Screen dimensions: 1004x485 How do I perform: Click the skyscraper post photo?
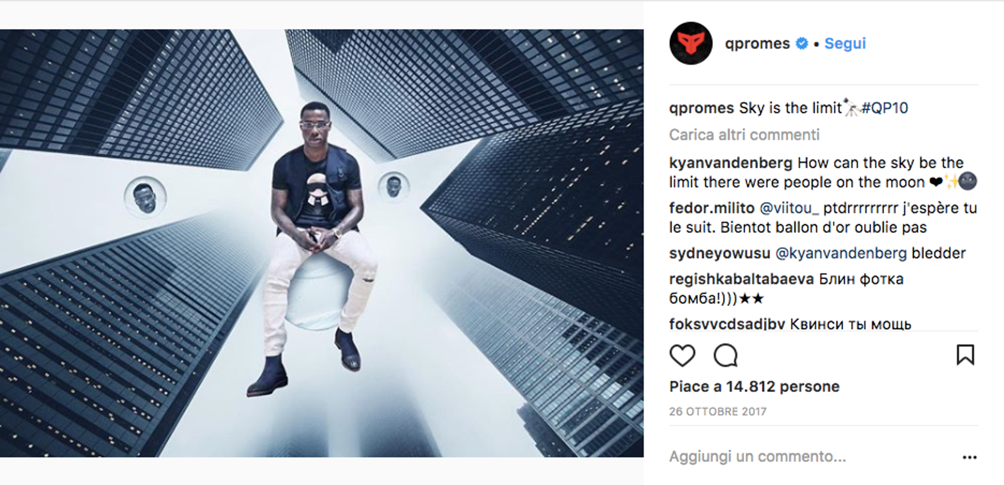point(322,243)
